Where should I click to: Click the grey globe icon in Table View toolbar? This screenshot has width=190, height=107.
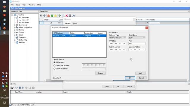point(45,16)
